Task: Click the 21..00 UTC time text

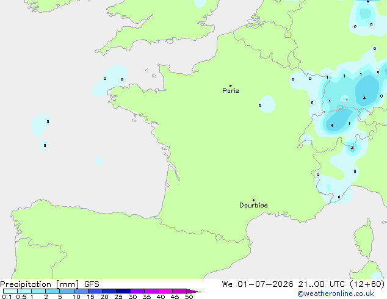Action: 321,284
